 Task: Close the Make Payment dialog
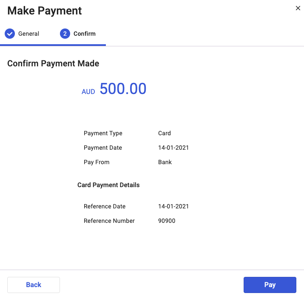tap(298, 8)
